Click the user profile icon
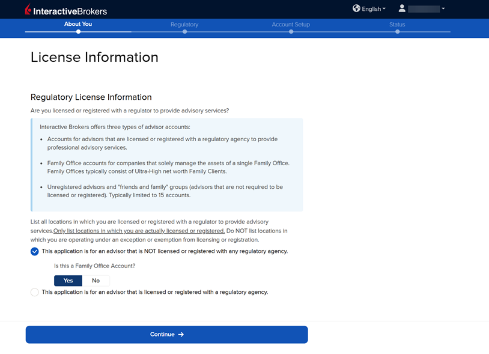 [x=402, y=8]
